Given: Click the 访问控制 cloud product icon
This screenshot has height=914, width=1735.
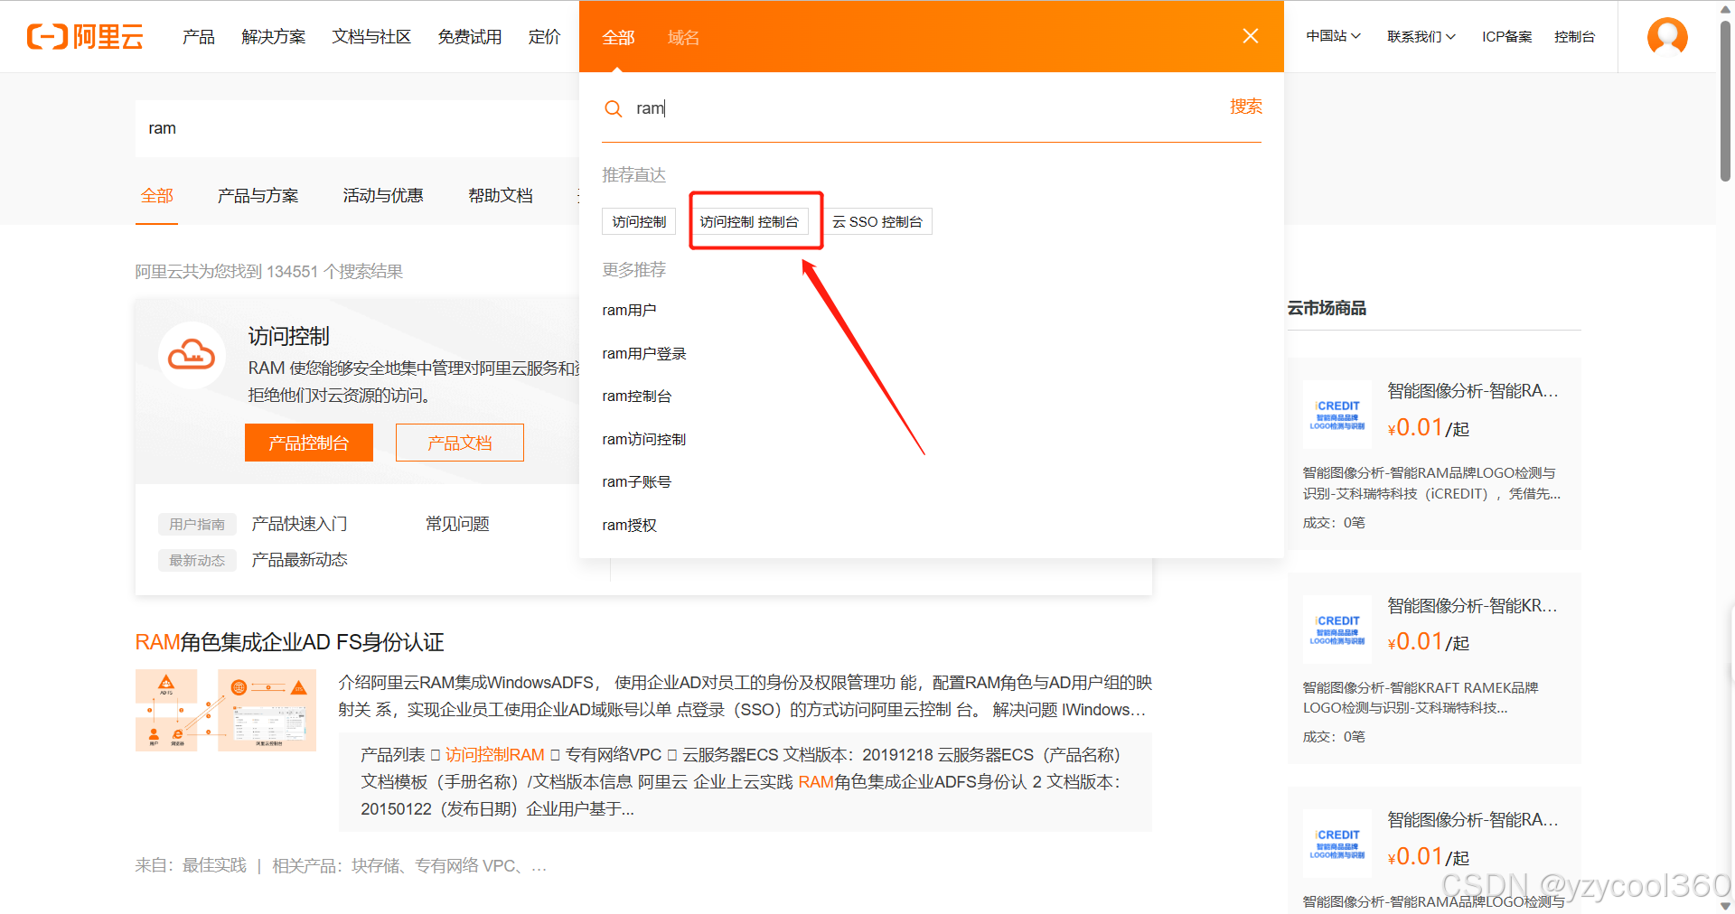Looking at the screenshot, I should [192, 355].
